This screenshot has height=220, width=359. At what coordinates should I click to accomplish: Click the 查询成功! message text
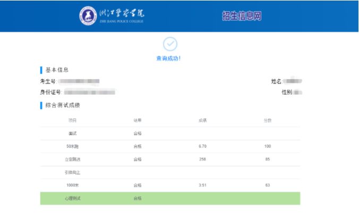(x=170, y=58)
